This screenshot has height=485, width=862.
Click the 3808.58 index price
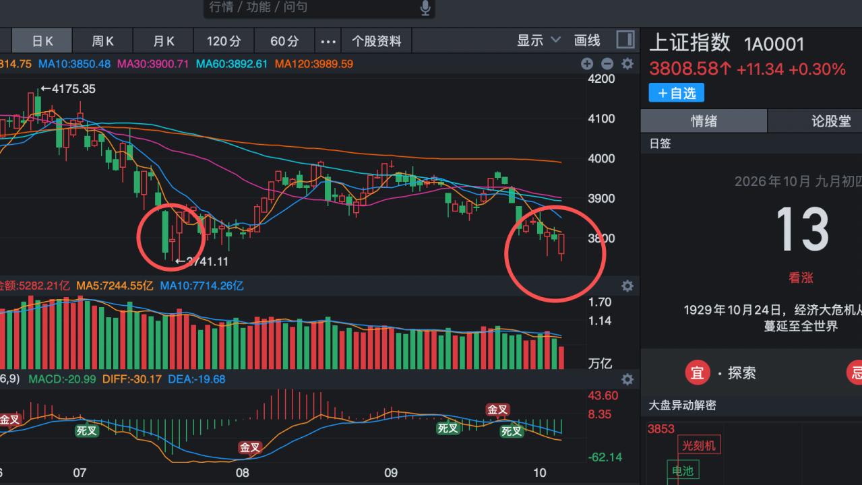click(685, 69)
